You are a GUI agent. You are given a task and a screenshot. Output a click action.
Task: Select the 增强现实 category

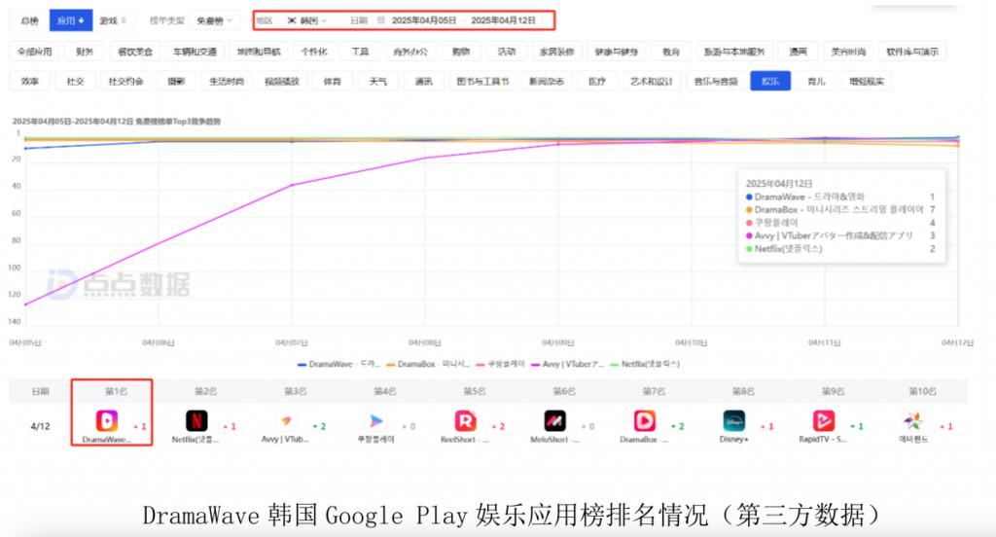tap(867, 82)
